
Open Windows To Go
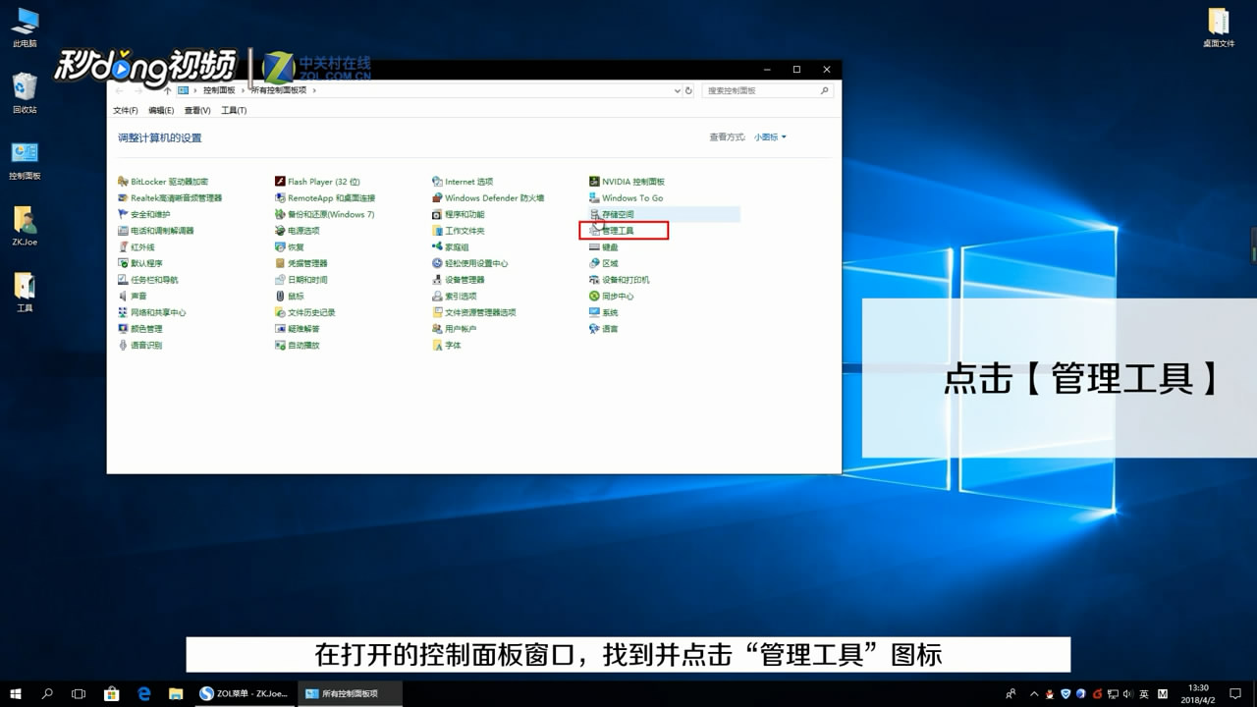coord(627,198)
